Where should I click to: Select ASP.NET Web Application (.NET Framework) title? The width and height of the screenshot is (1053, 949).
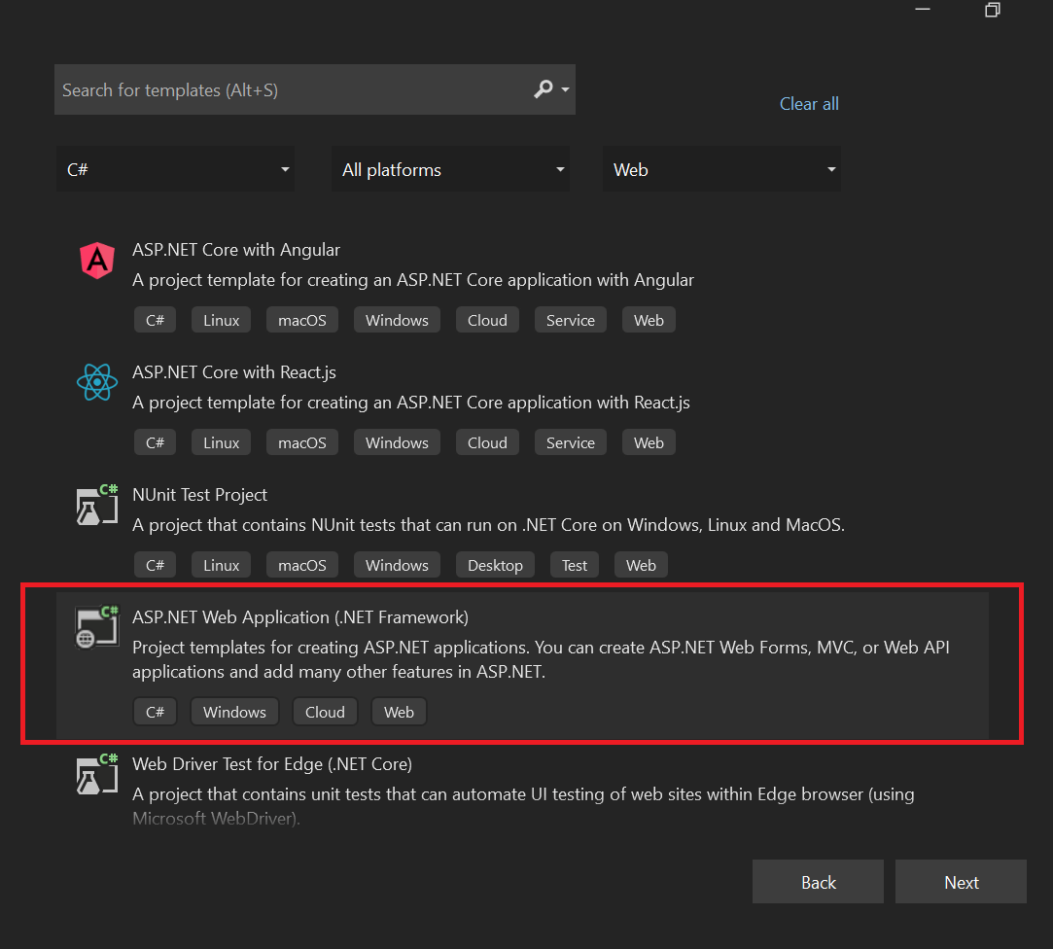pyautogui.click(x=300, y=617)
